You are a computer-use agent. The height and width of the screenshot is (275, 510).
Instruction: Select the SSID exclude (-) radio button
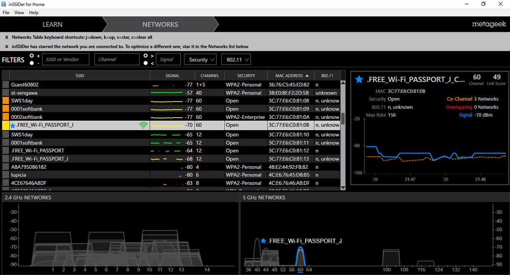coord(32,63)
